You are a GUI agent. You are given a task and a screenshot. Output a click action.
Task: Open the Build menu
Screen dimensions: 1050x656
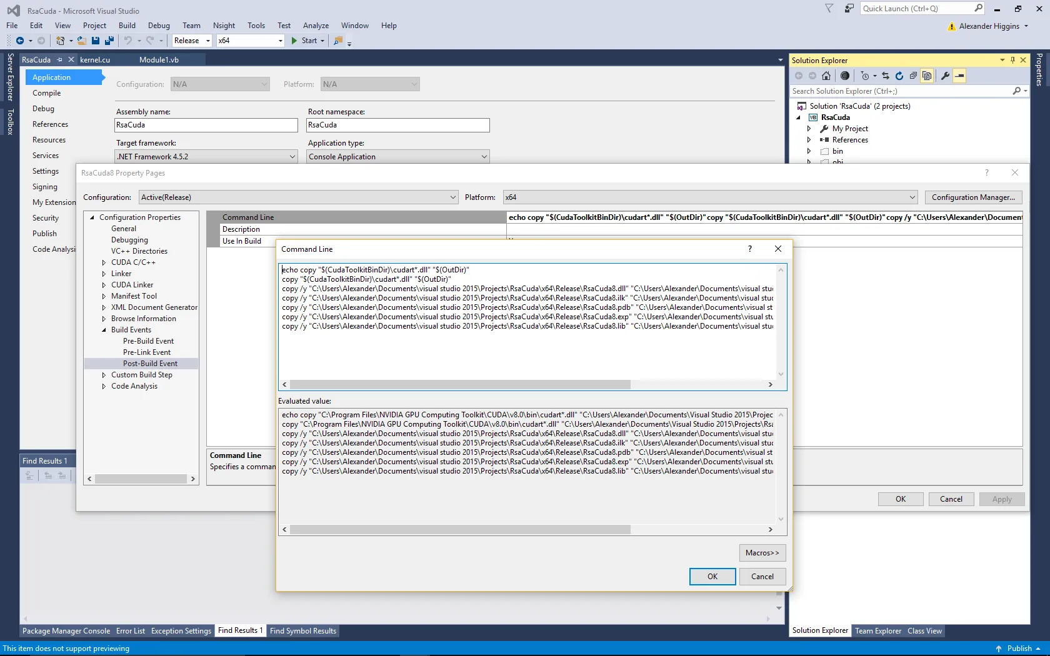click(127, 26)
